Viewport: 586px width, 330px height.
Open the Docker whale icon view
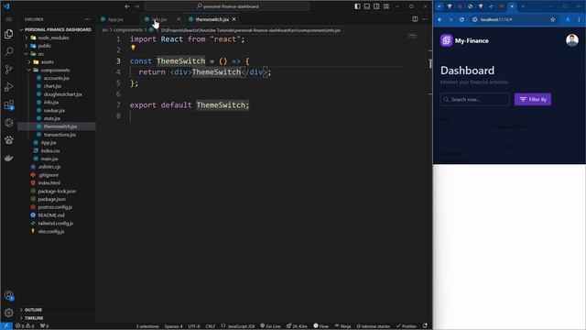8,158
